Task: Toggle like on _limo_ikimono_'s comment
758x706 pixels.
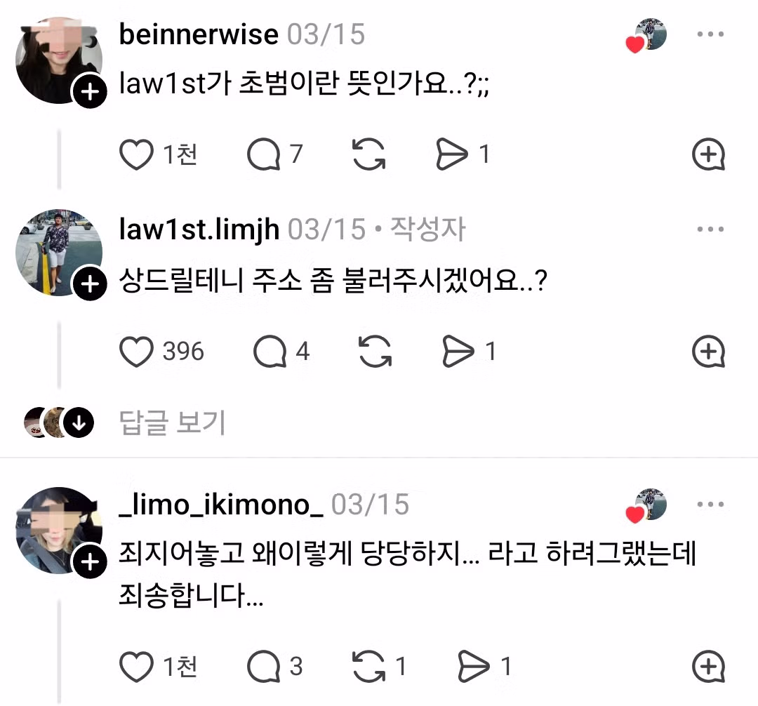Action: [138, 665]
